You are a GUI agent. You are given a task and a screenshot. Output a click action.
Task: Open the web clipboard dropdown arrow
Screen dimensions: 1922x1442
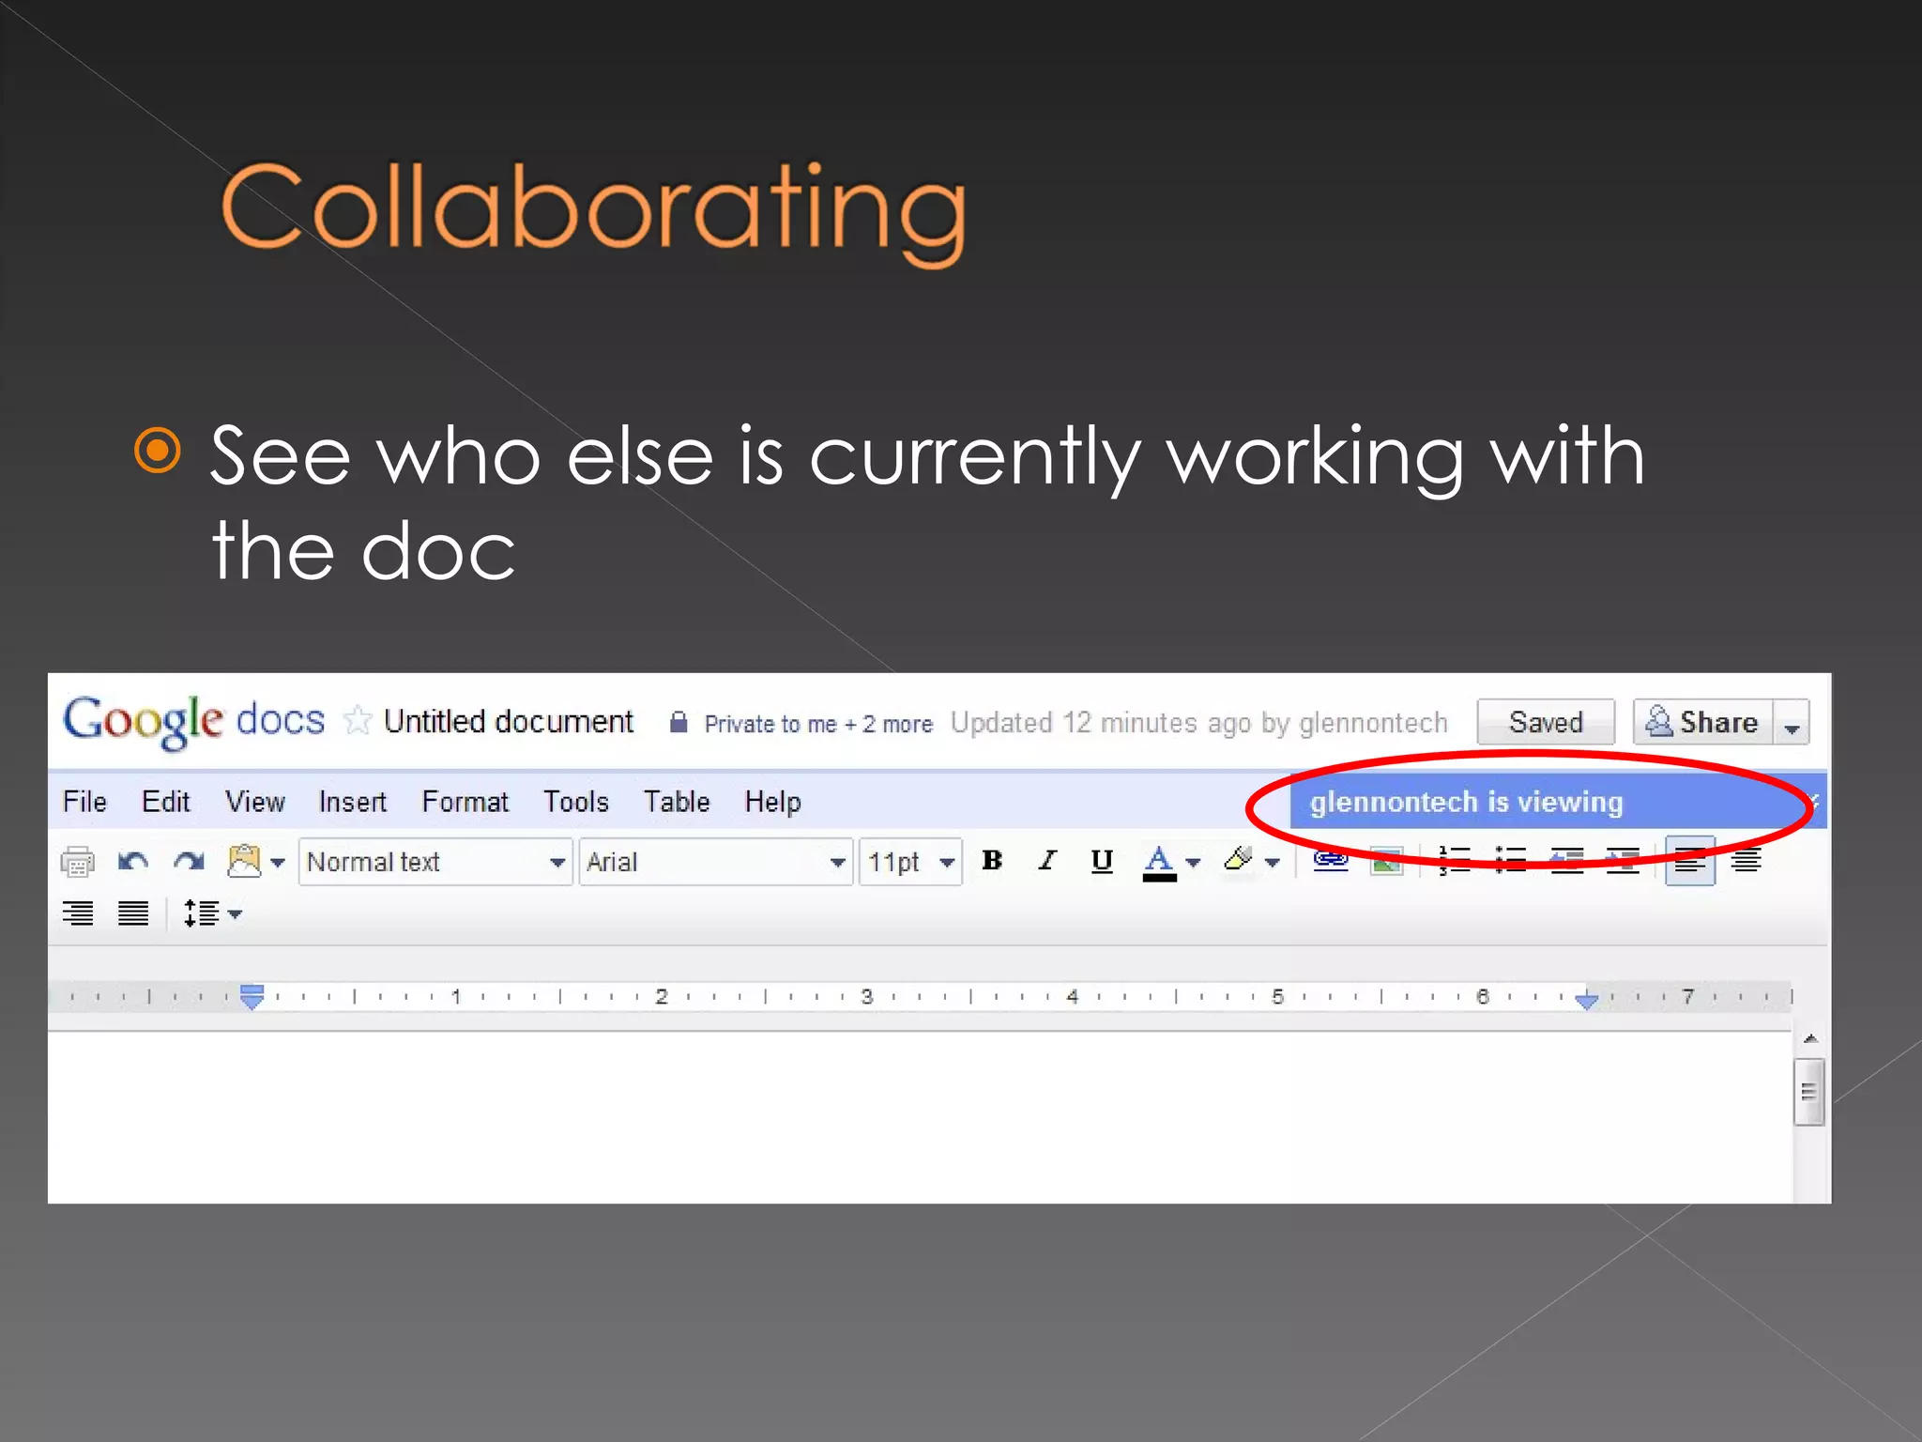pyautogui.click(x=278, y=863)
